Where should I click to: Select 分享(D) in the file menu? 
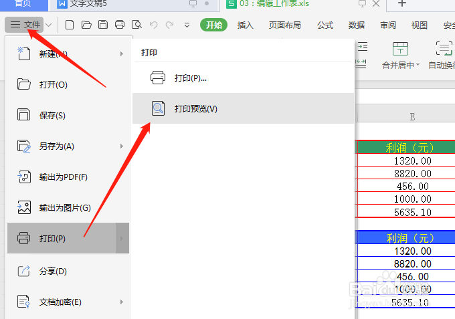tap(68, 272)
